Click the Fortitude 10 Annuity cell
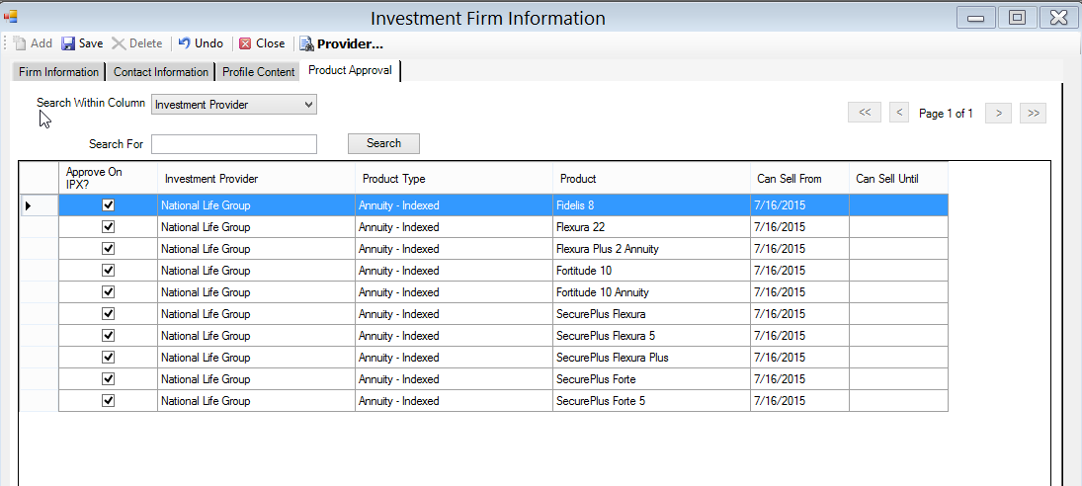Screen dimensions: 1082x486 pyautogui.click(x=651, y=292)
